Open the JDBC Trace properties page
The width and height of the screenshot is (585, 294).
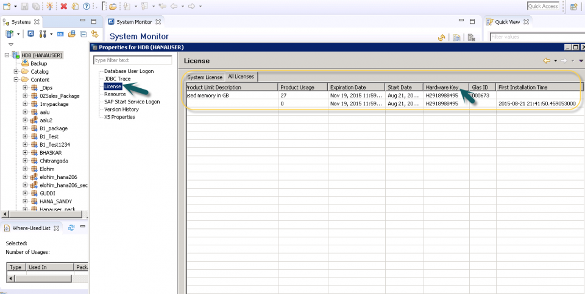(x=117, y=79)
